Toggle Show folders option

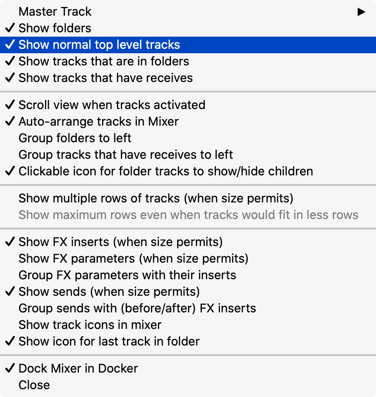[55, 28]
